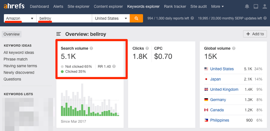Click the search volume bar chart
270x131 pixels.
(x=90, y=100)
